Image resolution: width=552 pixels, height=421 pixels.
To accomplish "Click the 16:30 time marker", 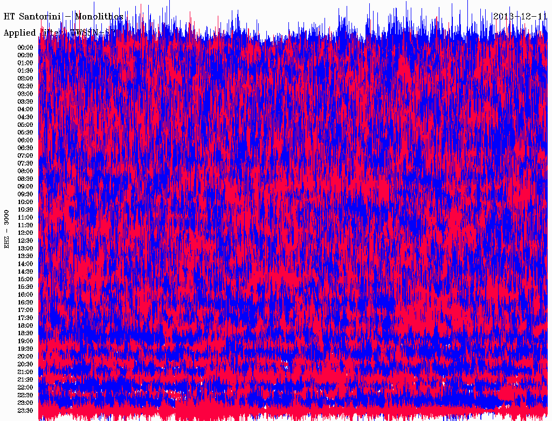I will [x=25, y=302].
